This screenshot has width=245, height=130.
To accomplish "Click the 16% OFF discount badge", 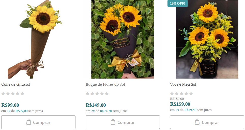I will [178, 4].
